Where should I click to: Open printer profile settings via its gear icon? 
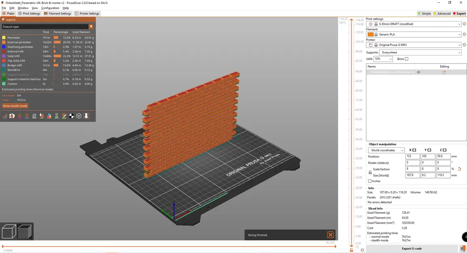(465, 45)
